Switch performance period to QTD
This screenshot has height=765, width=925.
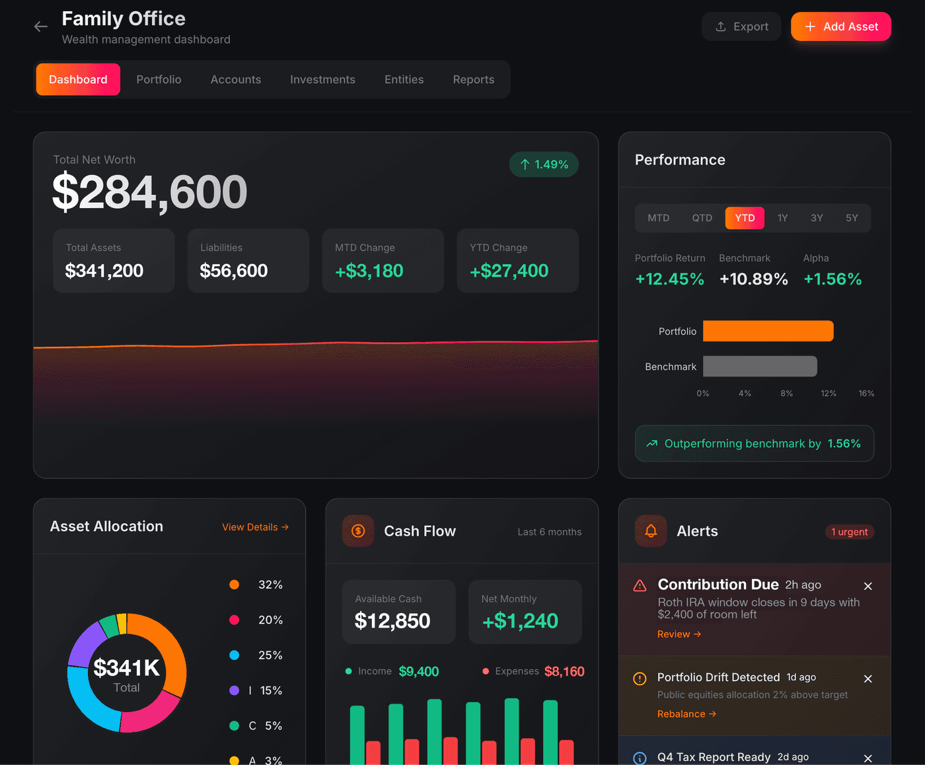point(702,218)
